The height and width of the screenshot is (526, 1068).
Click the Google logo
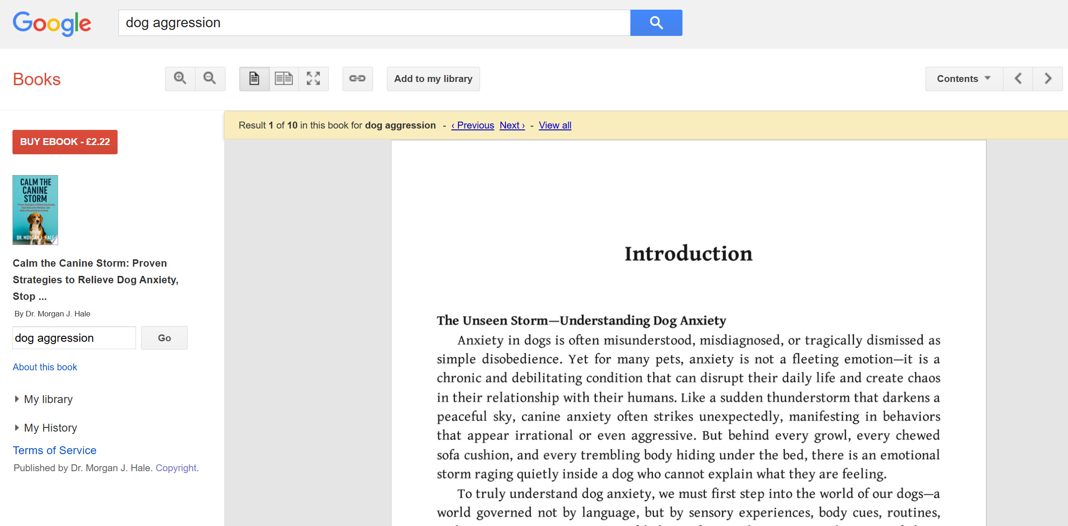click(x=52, y=23)
